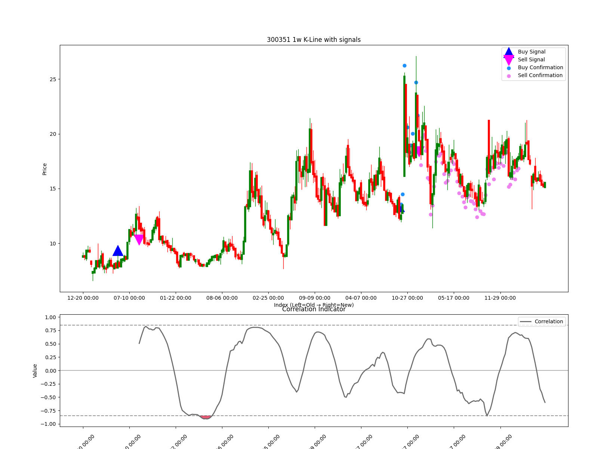Click the x-axis label '01-22 00:00'
Screen dimensions: 598x449
coord(176,298)
